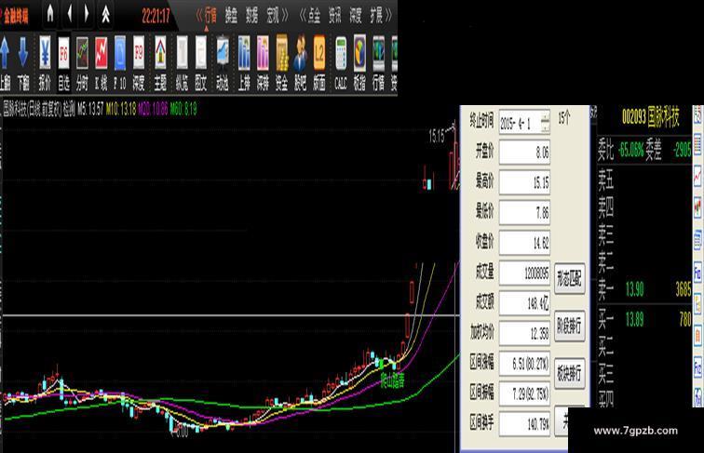Open the 资金 gold coins icon
The width and height of the screenshot is (704, 453).
(x=281, y=53)
